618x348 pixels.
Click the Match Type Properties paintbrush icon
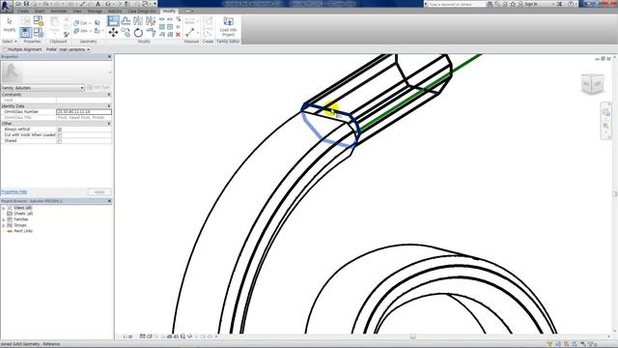coord(67,35)
